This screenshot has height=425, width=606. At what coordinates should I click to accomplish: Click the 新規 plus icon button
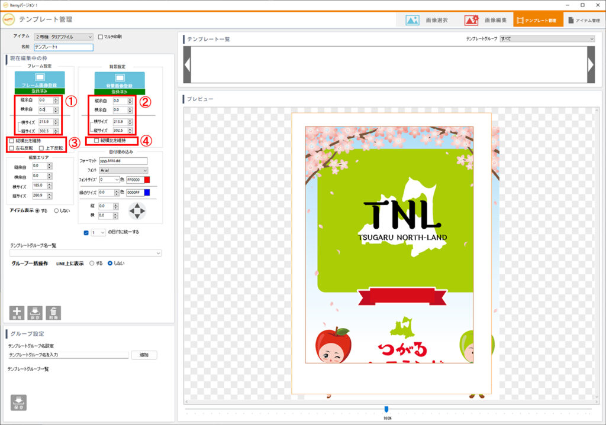tap(17, 313)
